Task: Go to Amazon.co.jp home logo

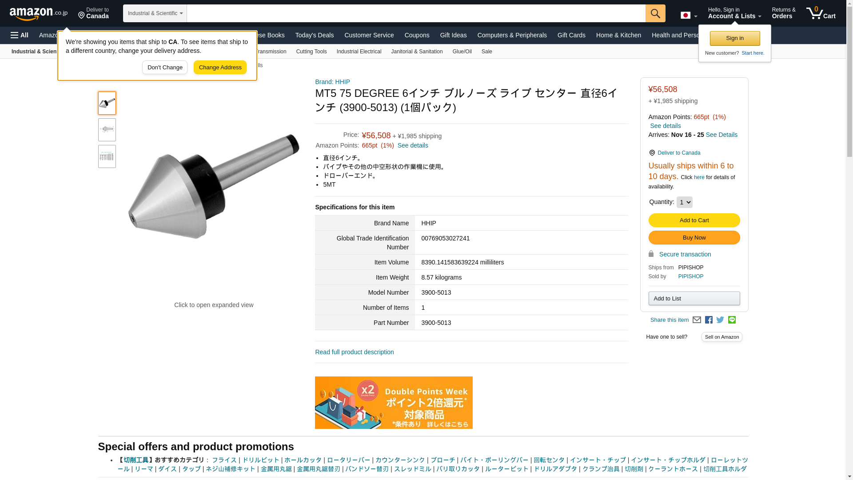Action: pyautogui.click(x=39, y=14)
